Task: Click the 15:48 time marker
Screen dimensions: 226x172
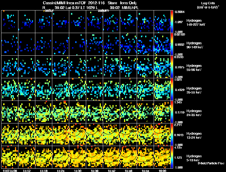Action: (x=129, y=171)
